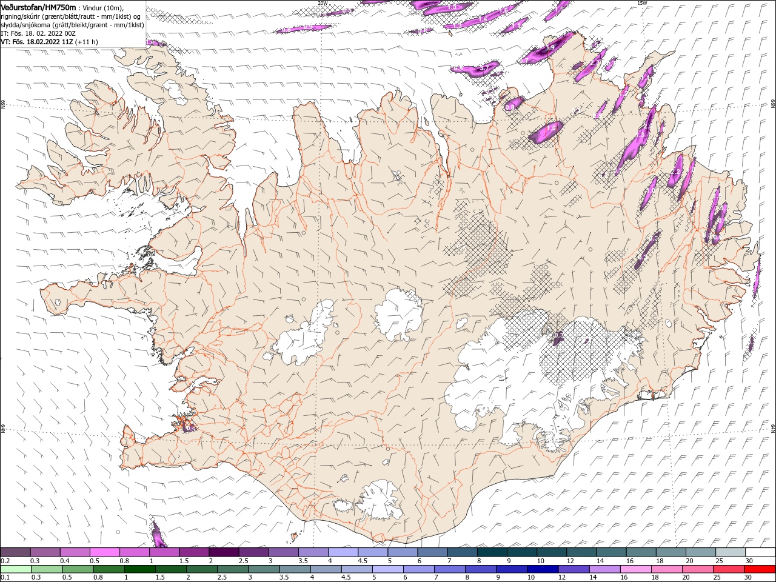Screen dimensions: 776x582
Task: Click the dusky mauve 0.2 swatch in upper legend
Action: click(16, 552)
